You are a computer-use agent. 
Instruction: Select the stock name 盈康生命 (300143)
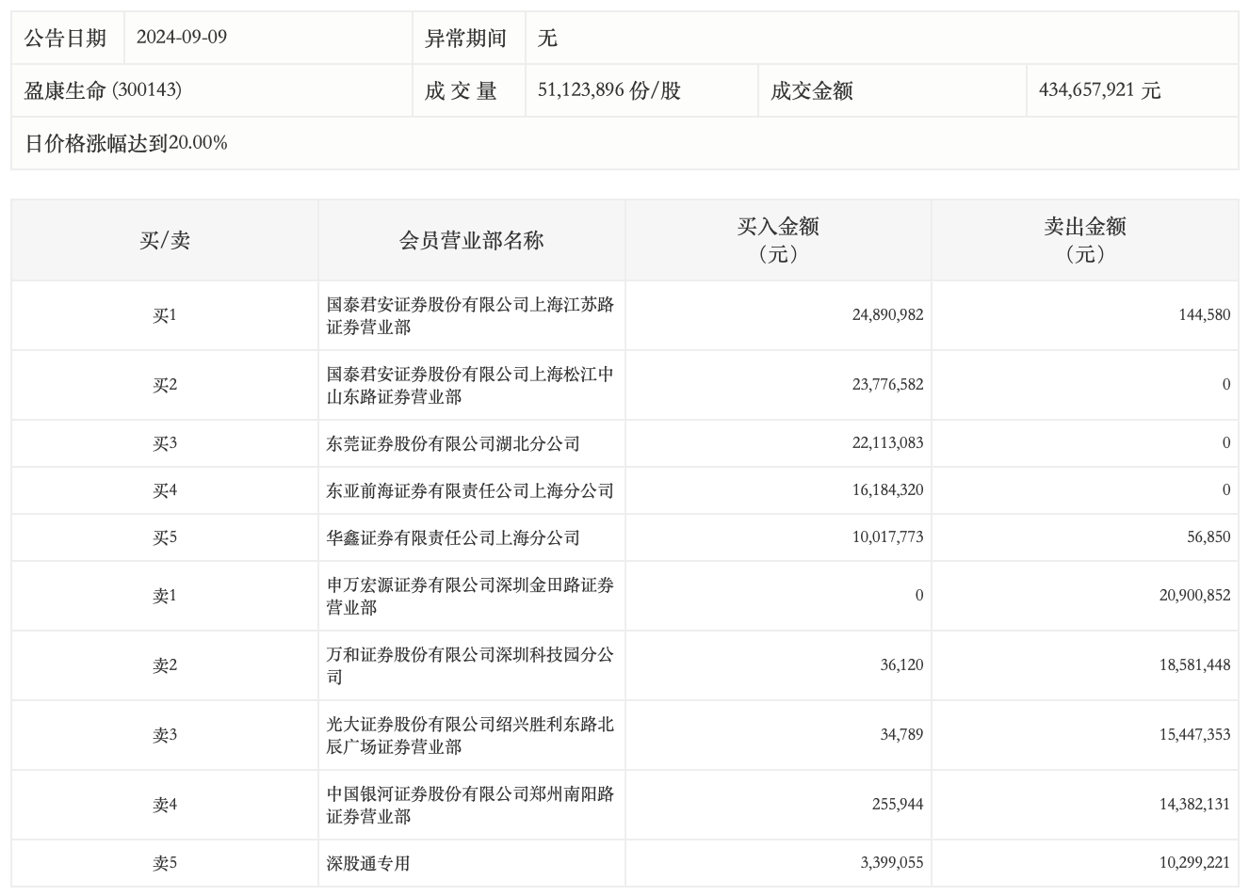(103, 90)
